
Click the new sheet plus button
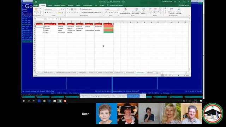coord(157,73)
